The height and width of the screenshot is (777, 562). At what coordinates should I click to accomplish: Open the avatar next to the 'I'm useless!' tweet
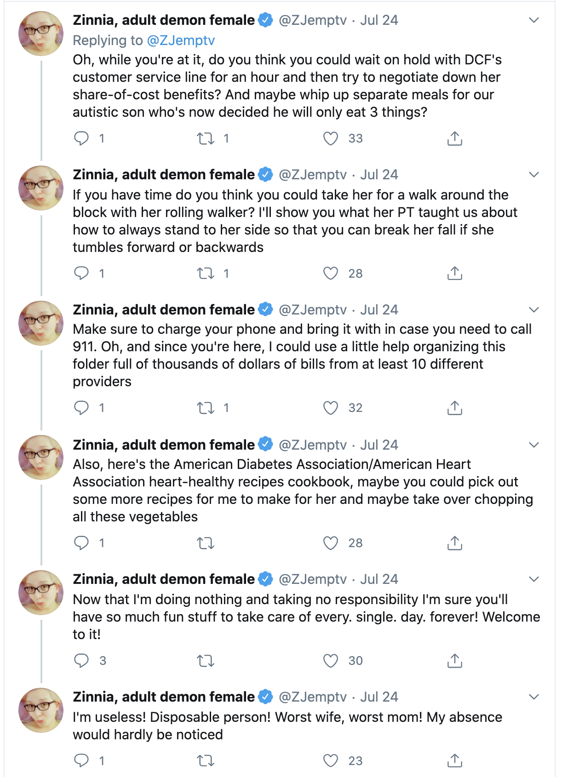[41, 710]
